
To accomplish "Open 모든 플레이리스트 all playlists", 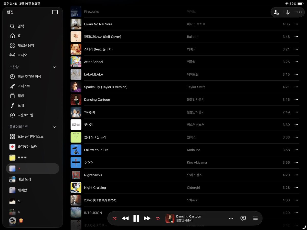I will click(33, 136).
